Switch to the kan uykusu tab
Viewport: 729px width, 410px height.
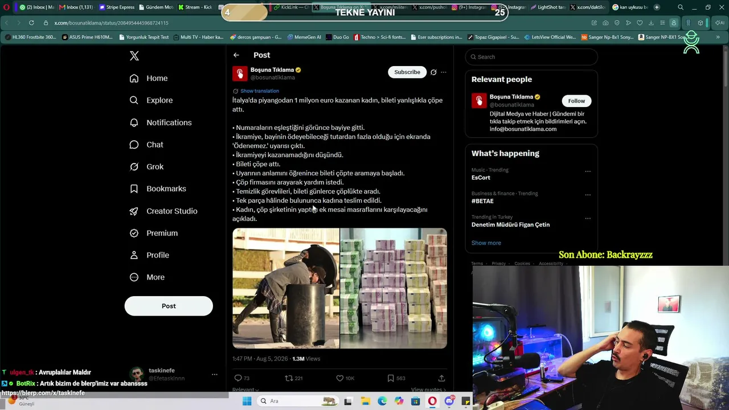click(630, 7)
